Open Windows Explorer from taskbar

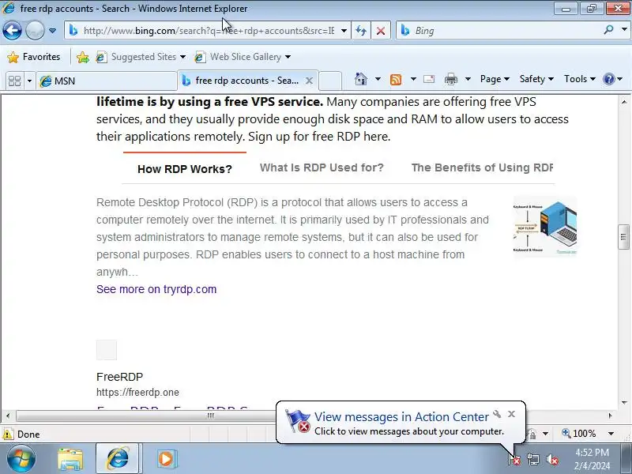[70, 459]
